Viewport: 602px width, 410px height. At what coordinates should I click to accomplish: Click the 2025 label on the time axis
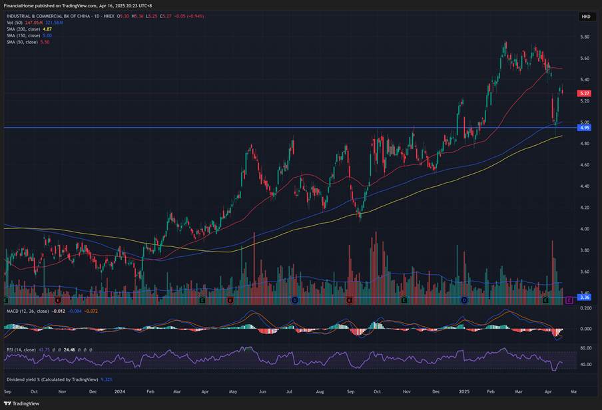[464, 391]
